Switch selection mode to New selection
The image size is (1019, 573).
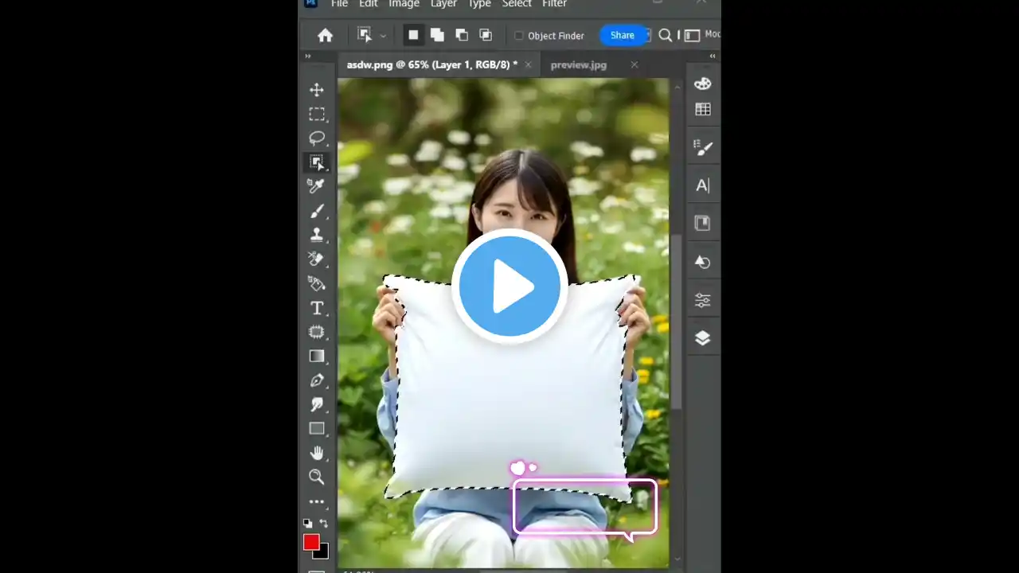(x=413, y=34)
